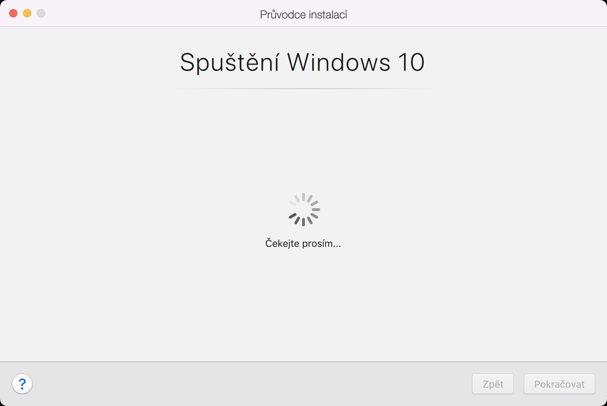Click the word instalací in the title bar

pyautogui.click(x=328, y=15)
